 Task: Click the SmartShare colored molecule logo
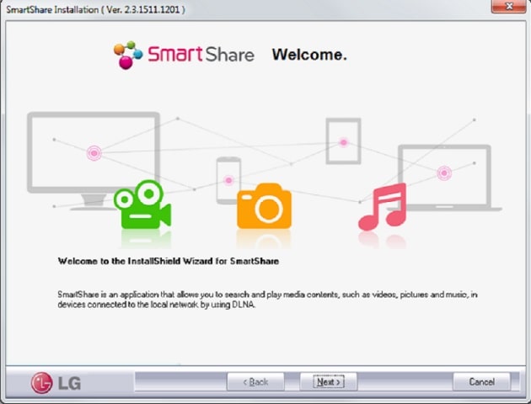[128, 55]
